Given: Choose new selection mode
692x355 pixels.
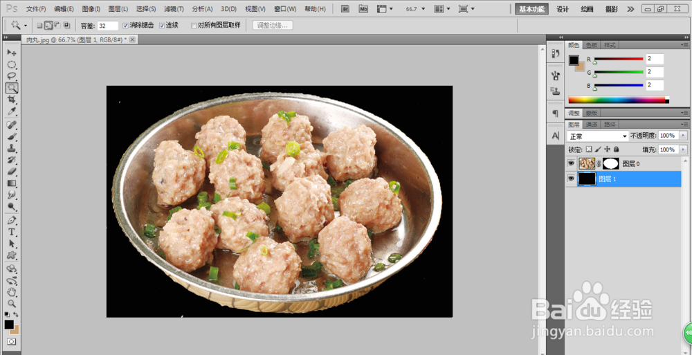Looking at the screenshot, I should pos(39,26).
